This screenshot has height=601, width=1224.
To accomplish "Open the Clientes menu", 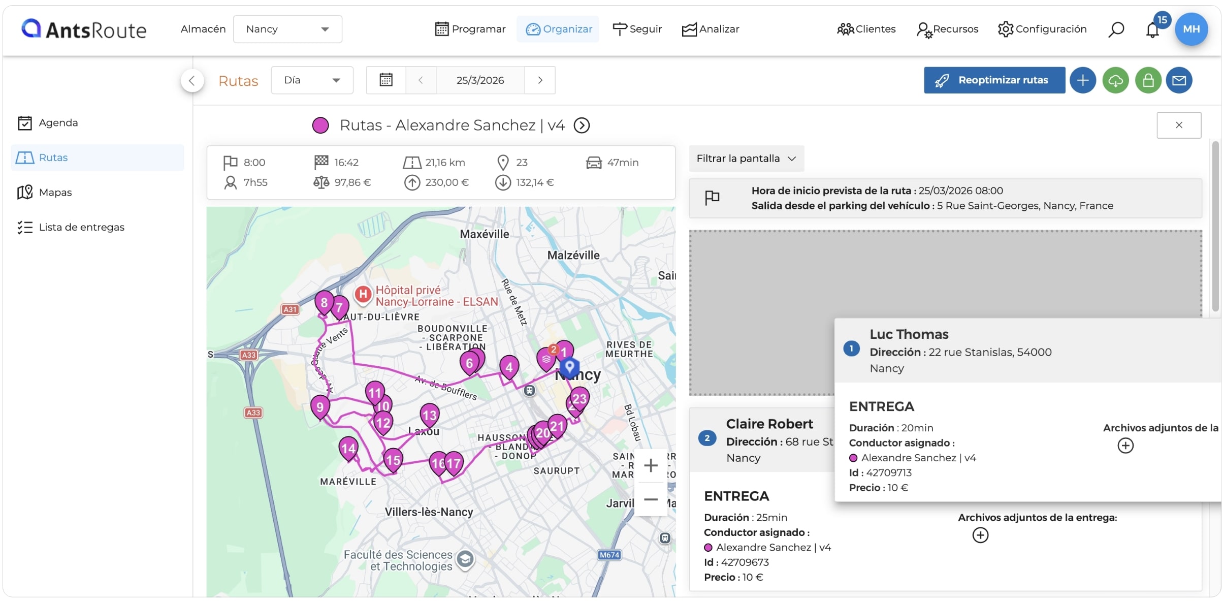I will coord(866,29).
